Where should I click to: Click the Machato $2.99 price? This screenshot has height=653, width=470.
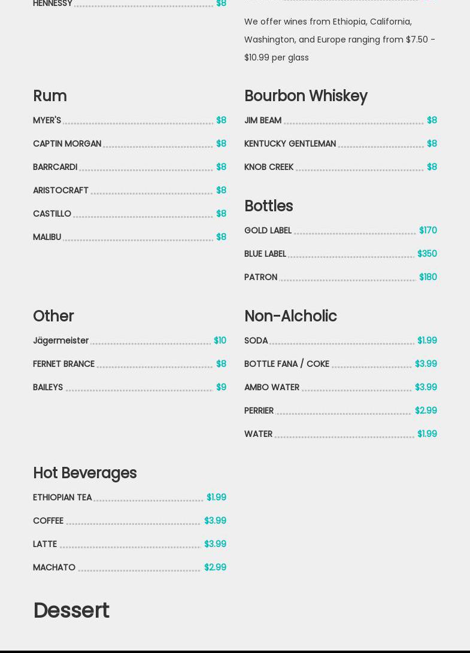click(x=215, y=567)
